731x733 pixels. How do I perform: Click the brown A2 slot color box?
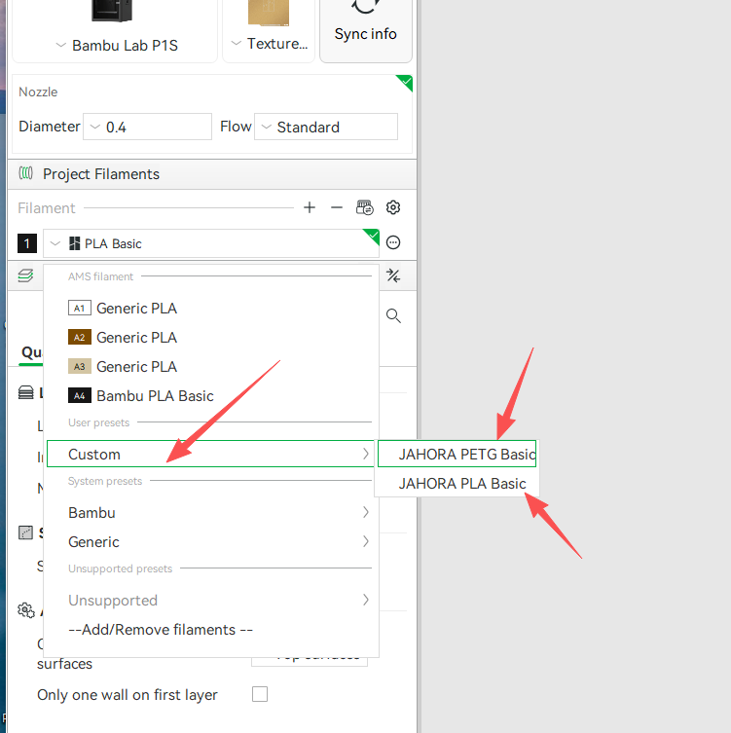pyautogui.click(x=80, y=337)
